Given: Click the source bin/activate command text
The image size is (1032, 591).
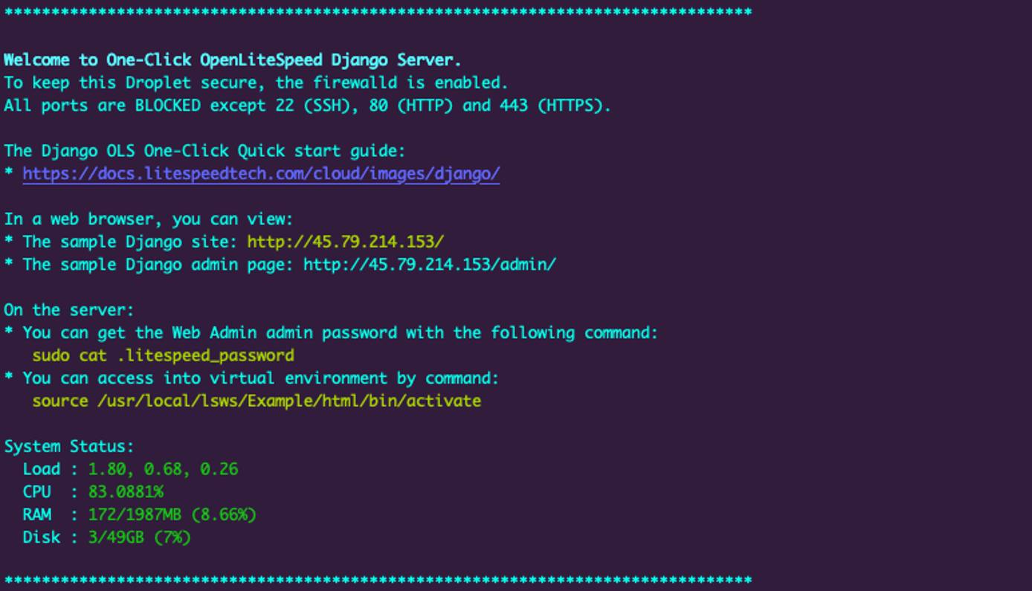Looking at the screenshot, I should pyautogui.click(x=257, y=401).
